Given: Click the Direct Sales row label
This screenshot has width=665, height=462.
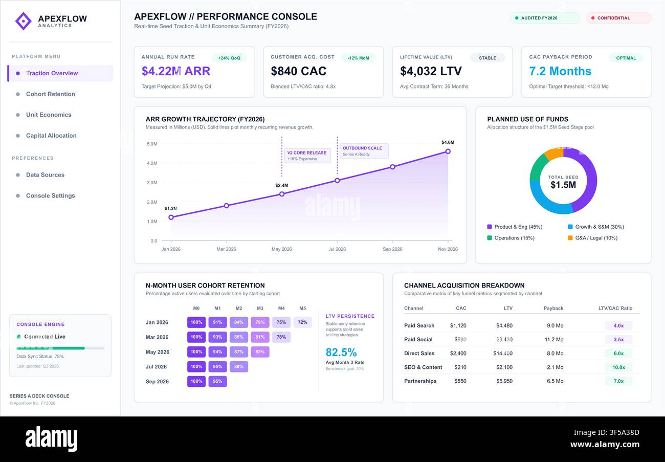Looking at the screenshot, I should [419, 354].
